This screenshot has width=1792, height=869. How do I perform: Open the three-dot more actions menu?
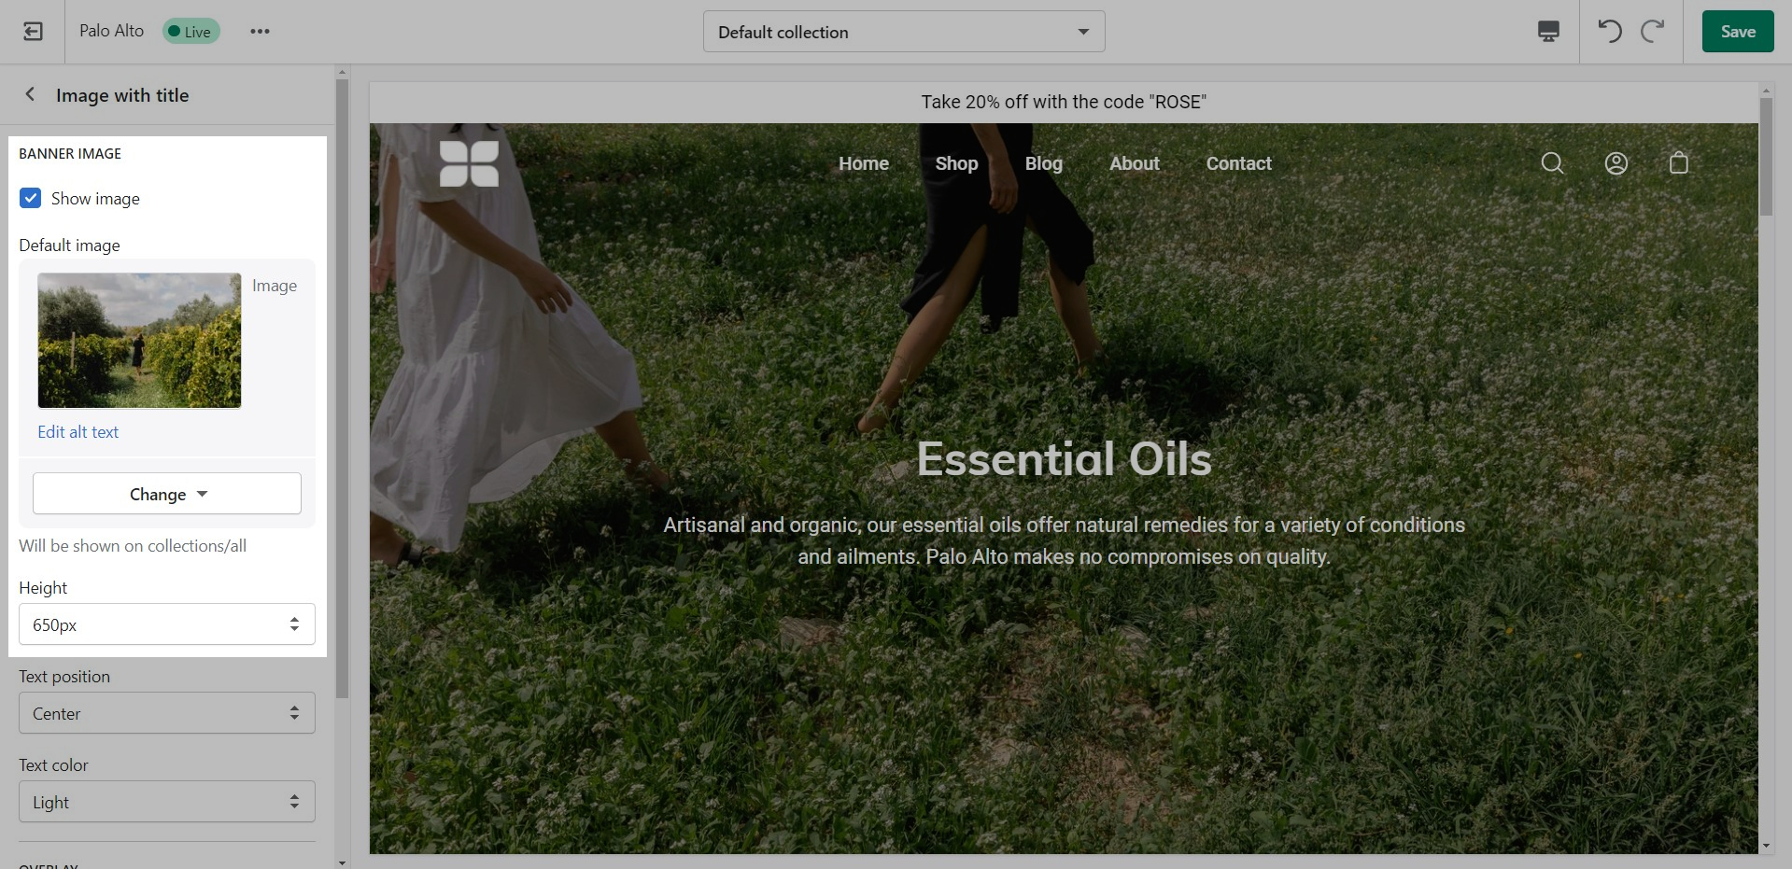coord(260,32)
